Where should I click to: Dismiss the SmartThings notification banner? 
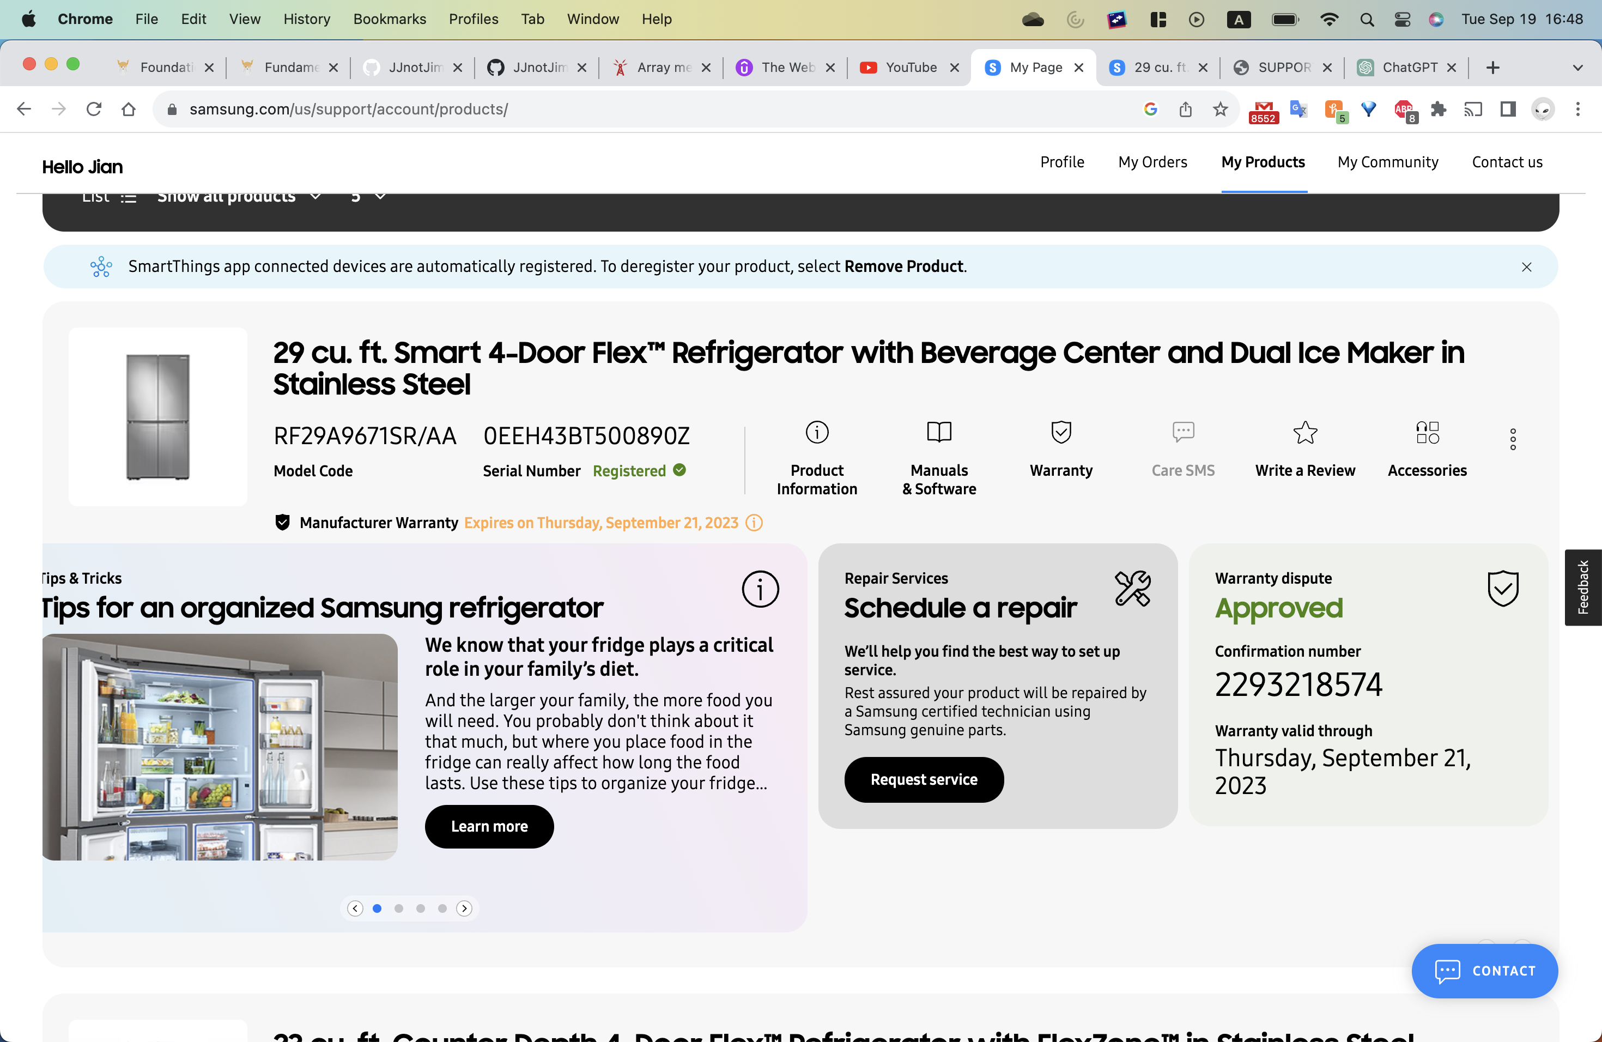(x=1526, y=267)
